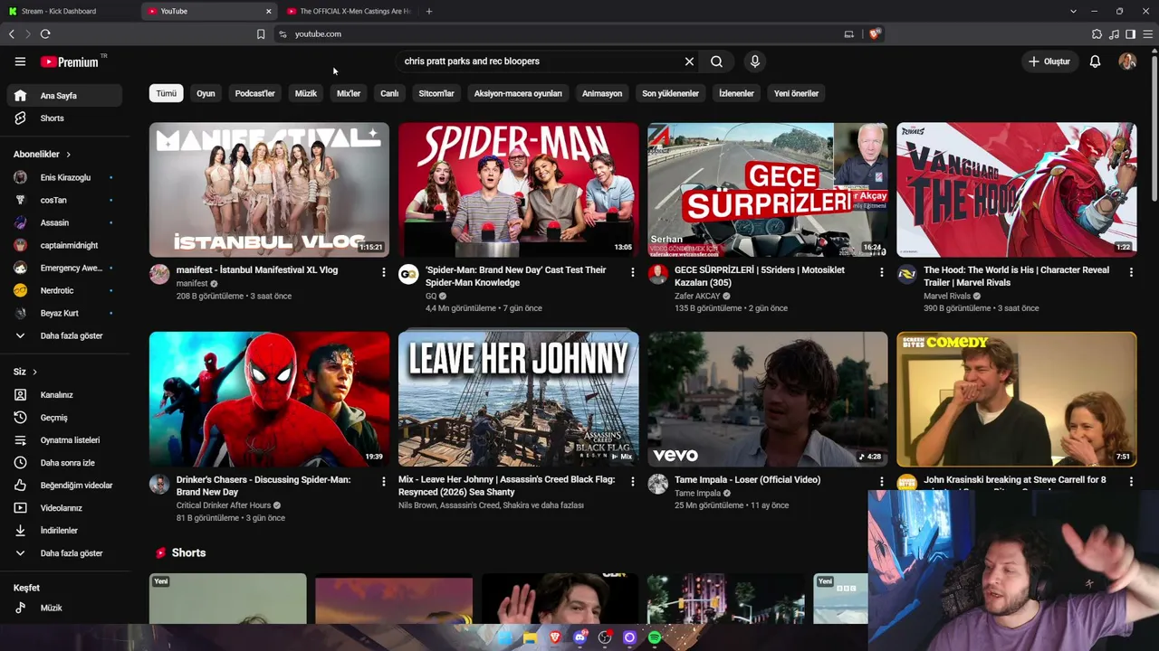Click the magnifier search button

point(717,61)
